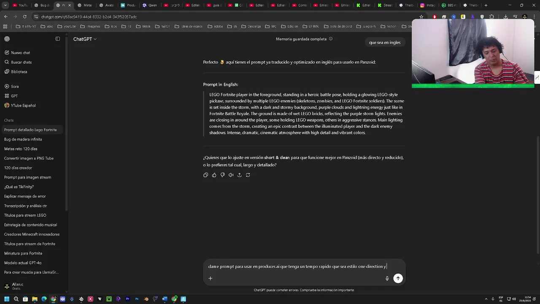Click the thumbs down icon under response
Viewport: 540px width, 304px height.
click(222, 175)
